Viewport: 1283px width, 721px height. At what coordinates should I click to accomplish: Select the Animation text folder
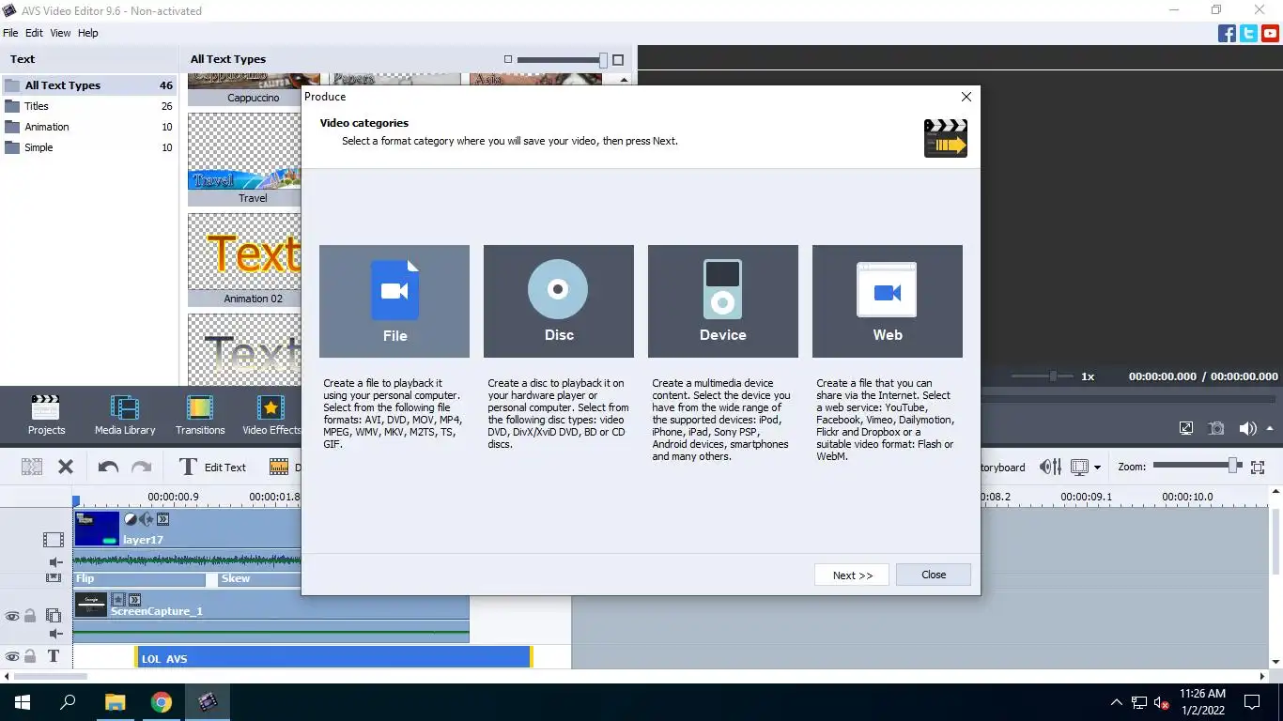pyautogui.click(x=89, y=127)
